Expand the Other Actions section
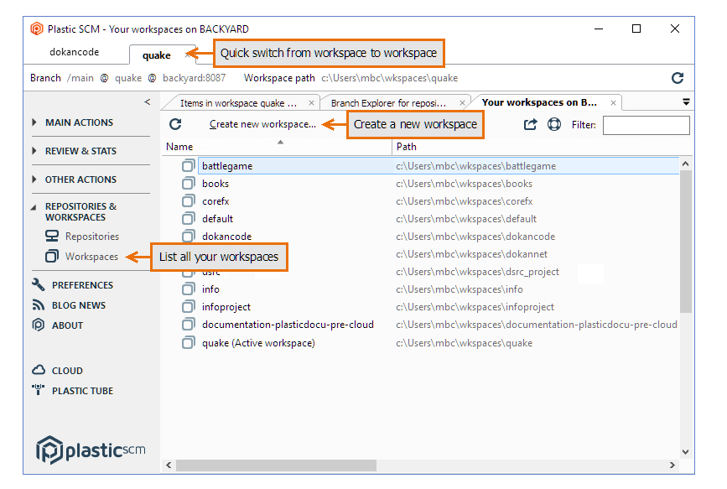 tap(34, 179)
